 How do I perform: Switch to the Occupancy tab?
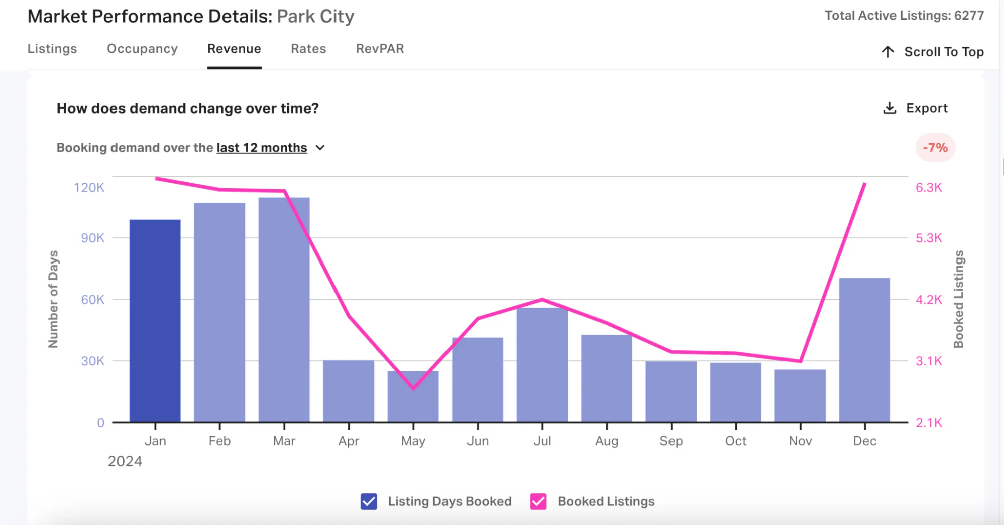pyautogui.click(x=142, y=49)
